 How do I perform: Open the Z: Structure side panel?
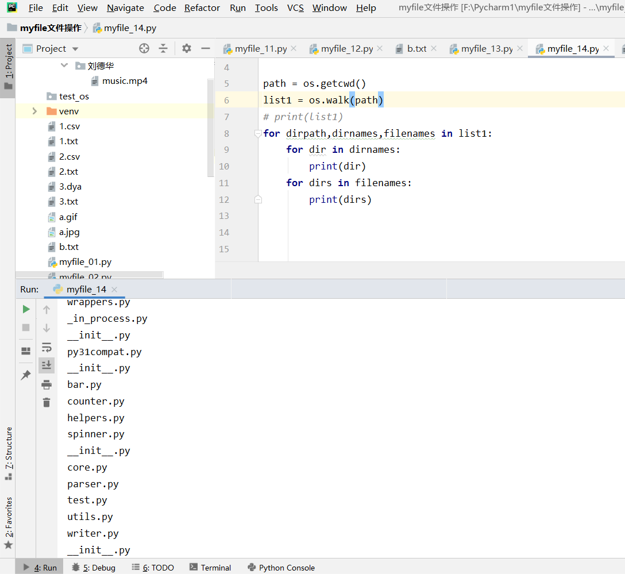pos(8,453)
